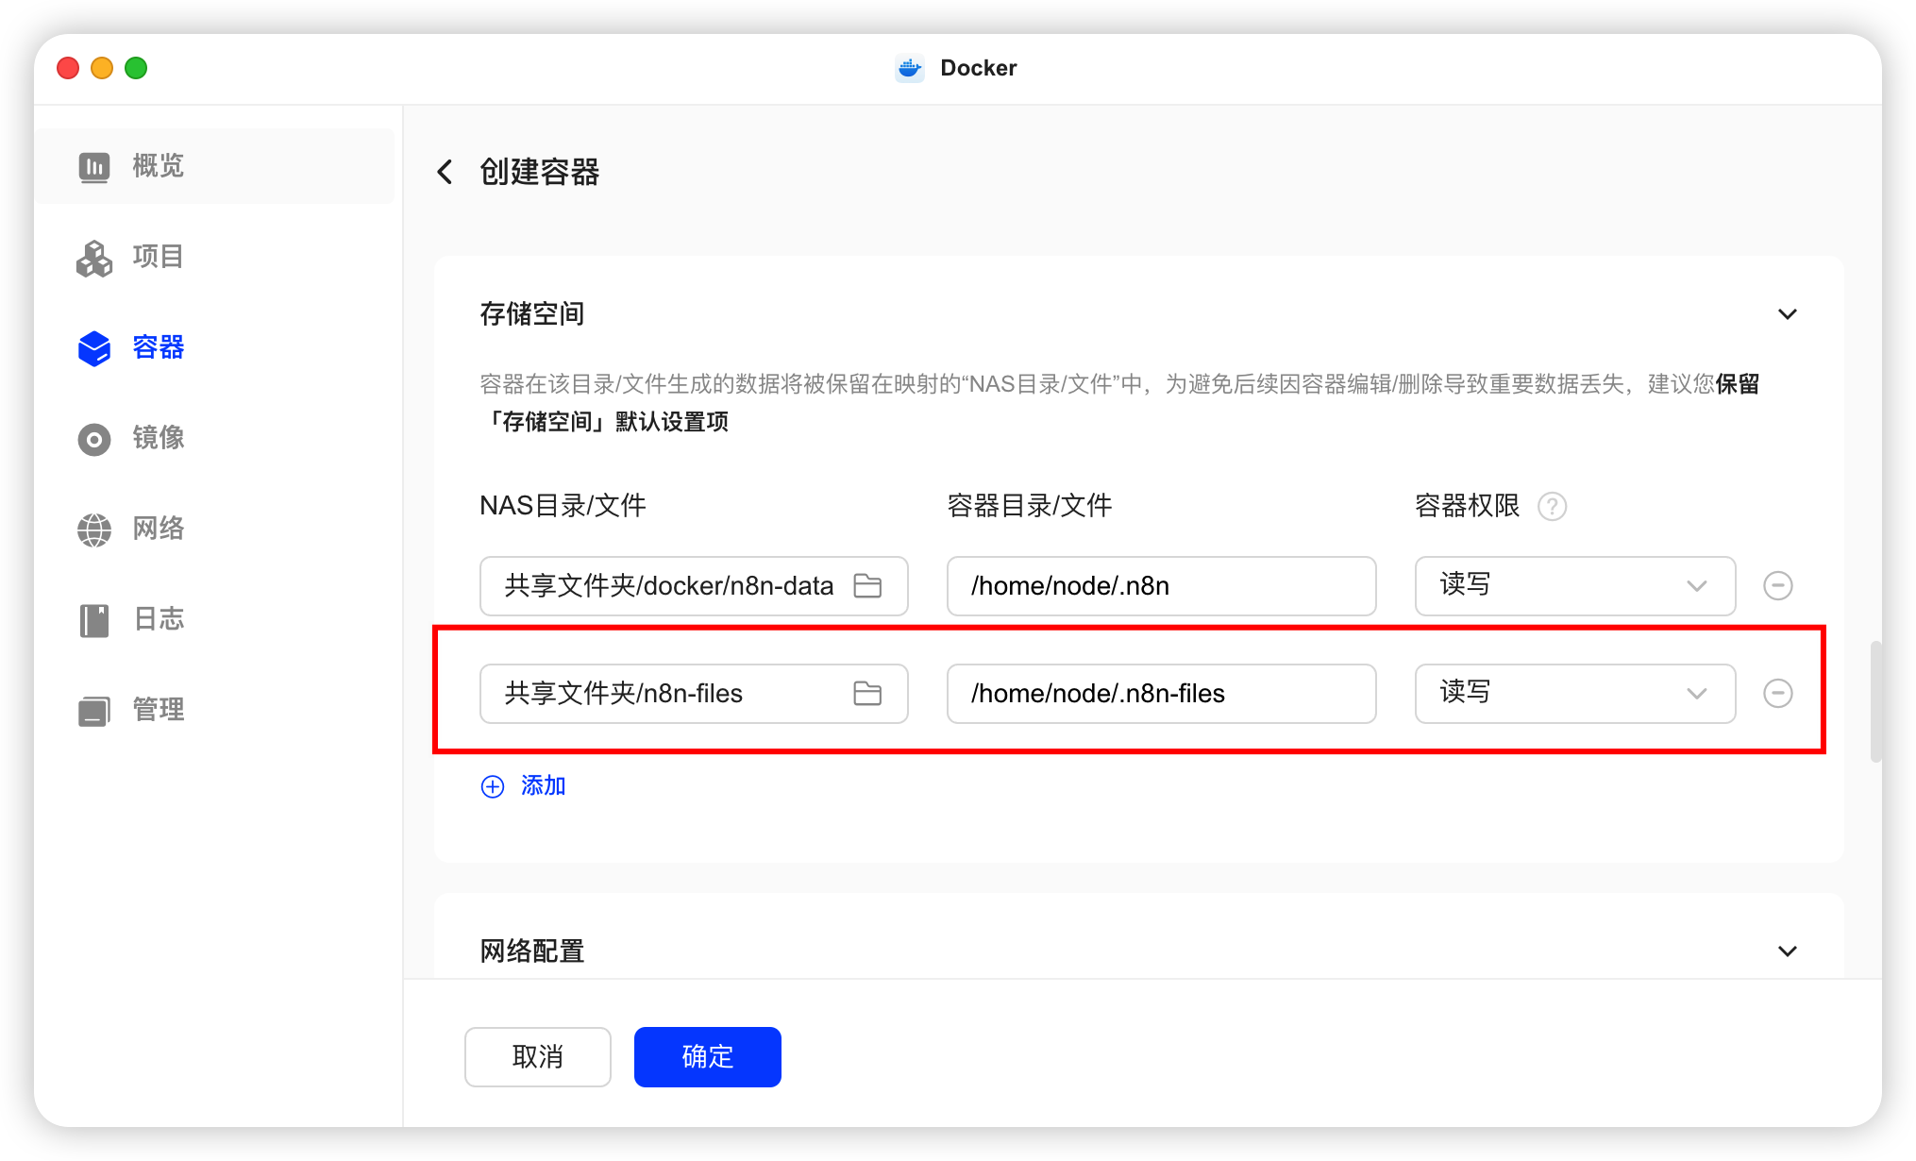Screen dimensions: 1916x1161
Task: Open folder browser for n8n-files path
Action: coord(867,694)
